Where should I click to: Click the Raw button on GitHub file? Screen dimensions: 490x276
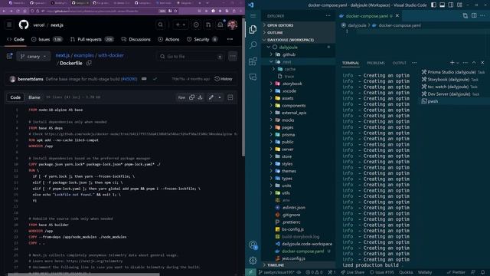pyautogui.click(x=181, y=97)
